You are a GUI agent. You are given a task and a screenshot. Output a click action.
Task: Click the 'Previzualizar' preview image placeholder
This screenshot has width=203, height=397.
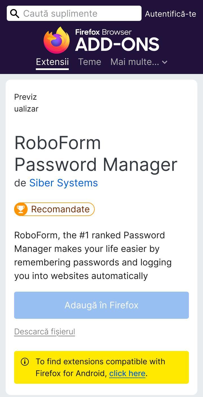point(26,103)
